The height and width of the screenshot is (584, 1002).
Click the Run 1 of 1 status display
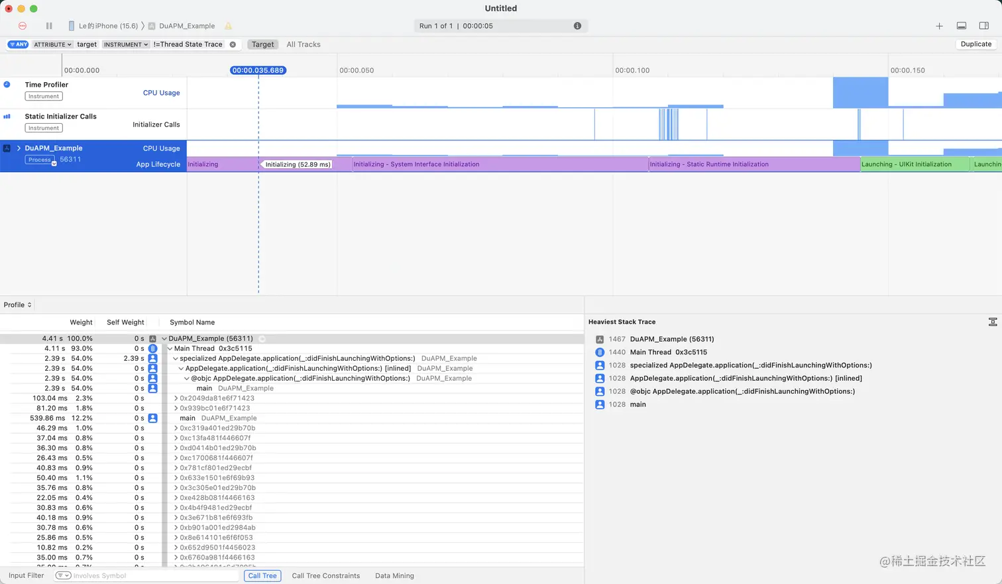coord(500,26)
